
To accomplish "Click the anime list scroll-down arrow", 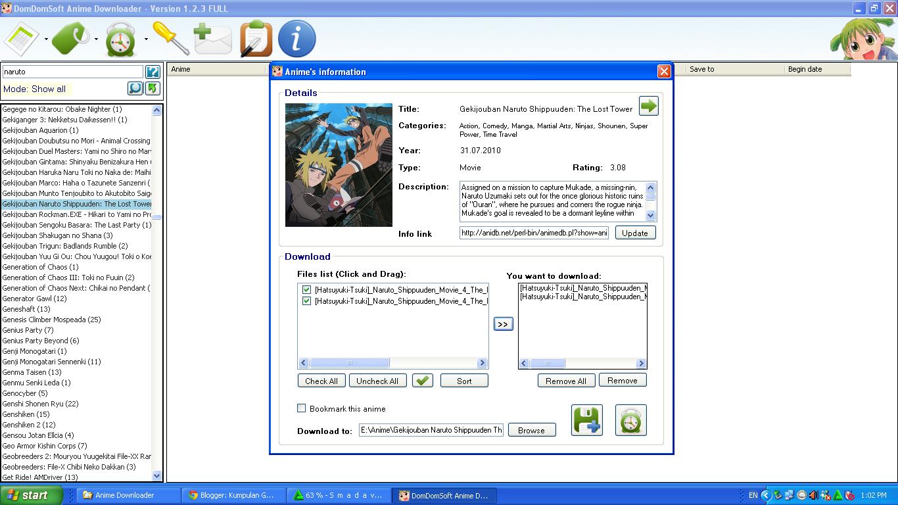I will tap(156, 475).
